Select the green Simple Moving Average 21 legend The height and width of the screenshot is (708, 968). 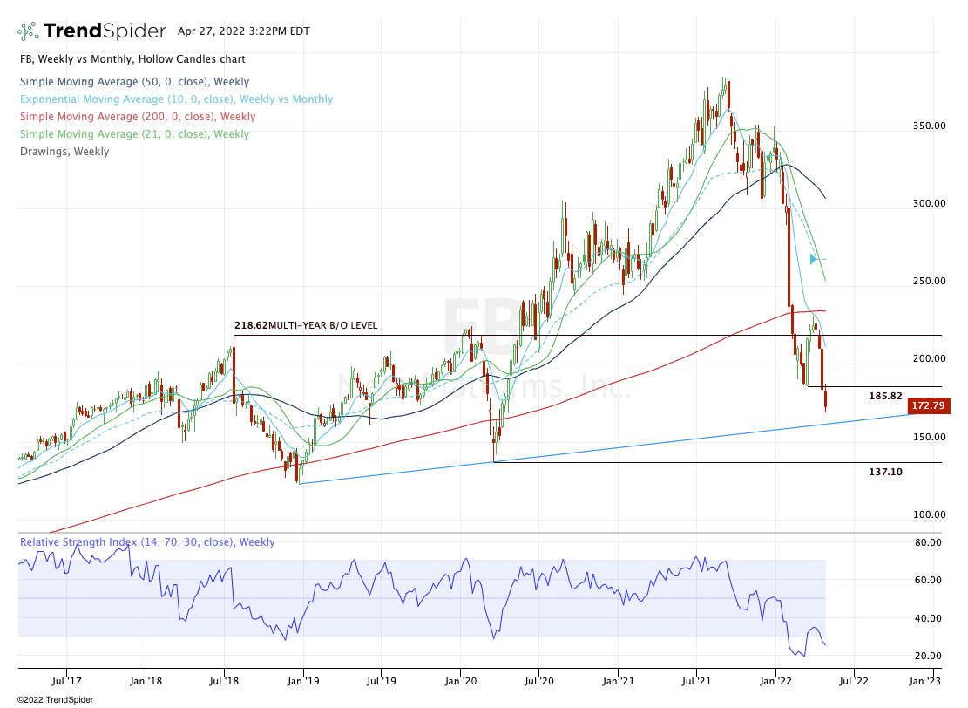pyautogui.click(x=134, y=134)
